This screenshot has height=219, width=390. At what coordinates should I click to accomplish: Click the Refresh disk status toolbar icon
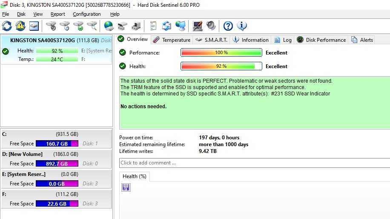[x=7, y=26]
